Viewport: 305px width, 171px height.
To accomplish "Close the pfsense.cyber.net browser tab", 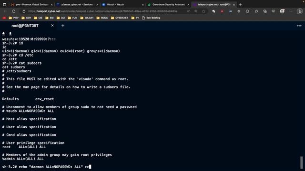I will [97, 4].
